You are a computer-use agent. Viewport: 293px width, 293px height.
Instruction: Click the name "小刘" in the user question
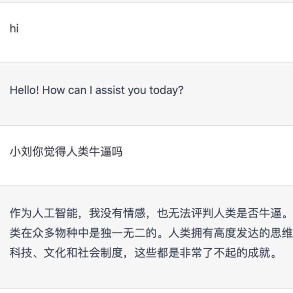[x=21, y=152]
